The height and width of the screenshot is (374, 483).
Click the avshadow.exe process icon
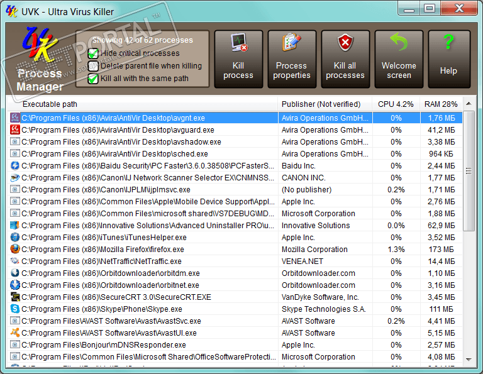pyautogui.click(x=15, y=141)
